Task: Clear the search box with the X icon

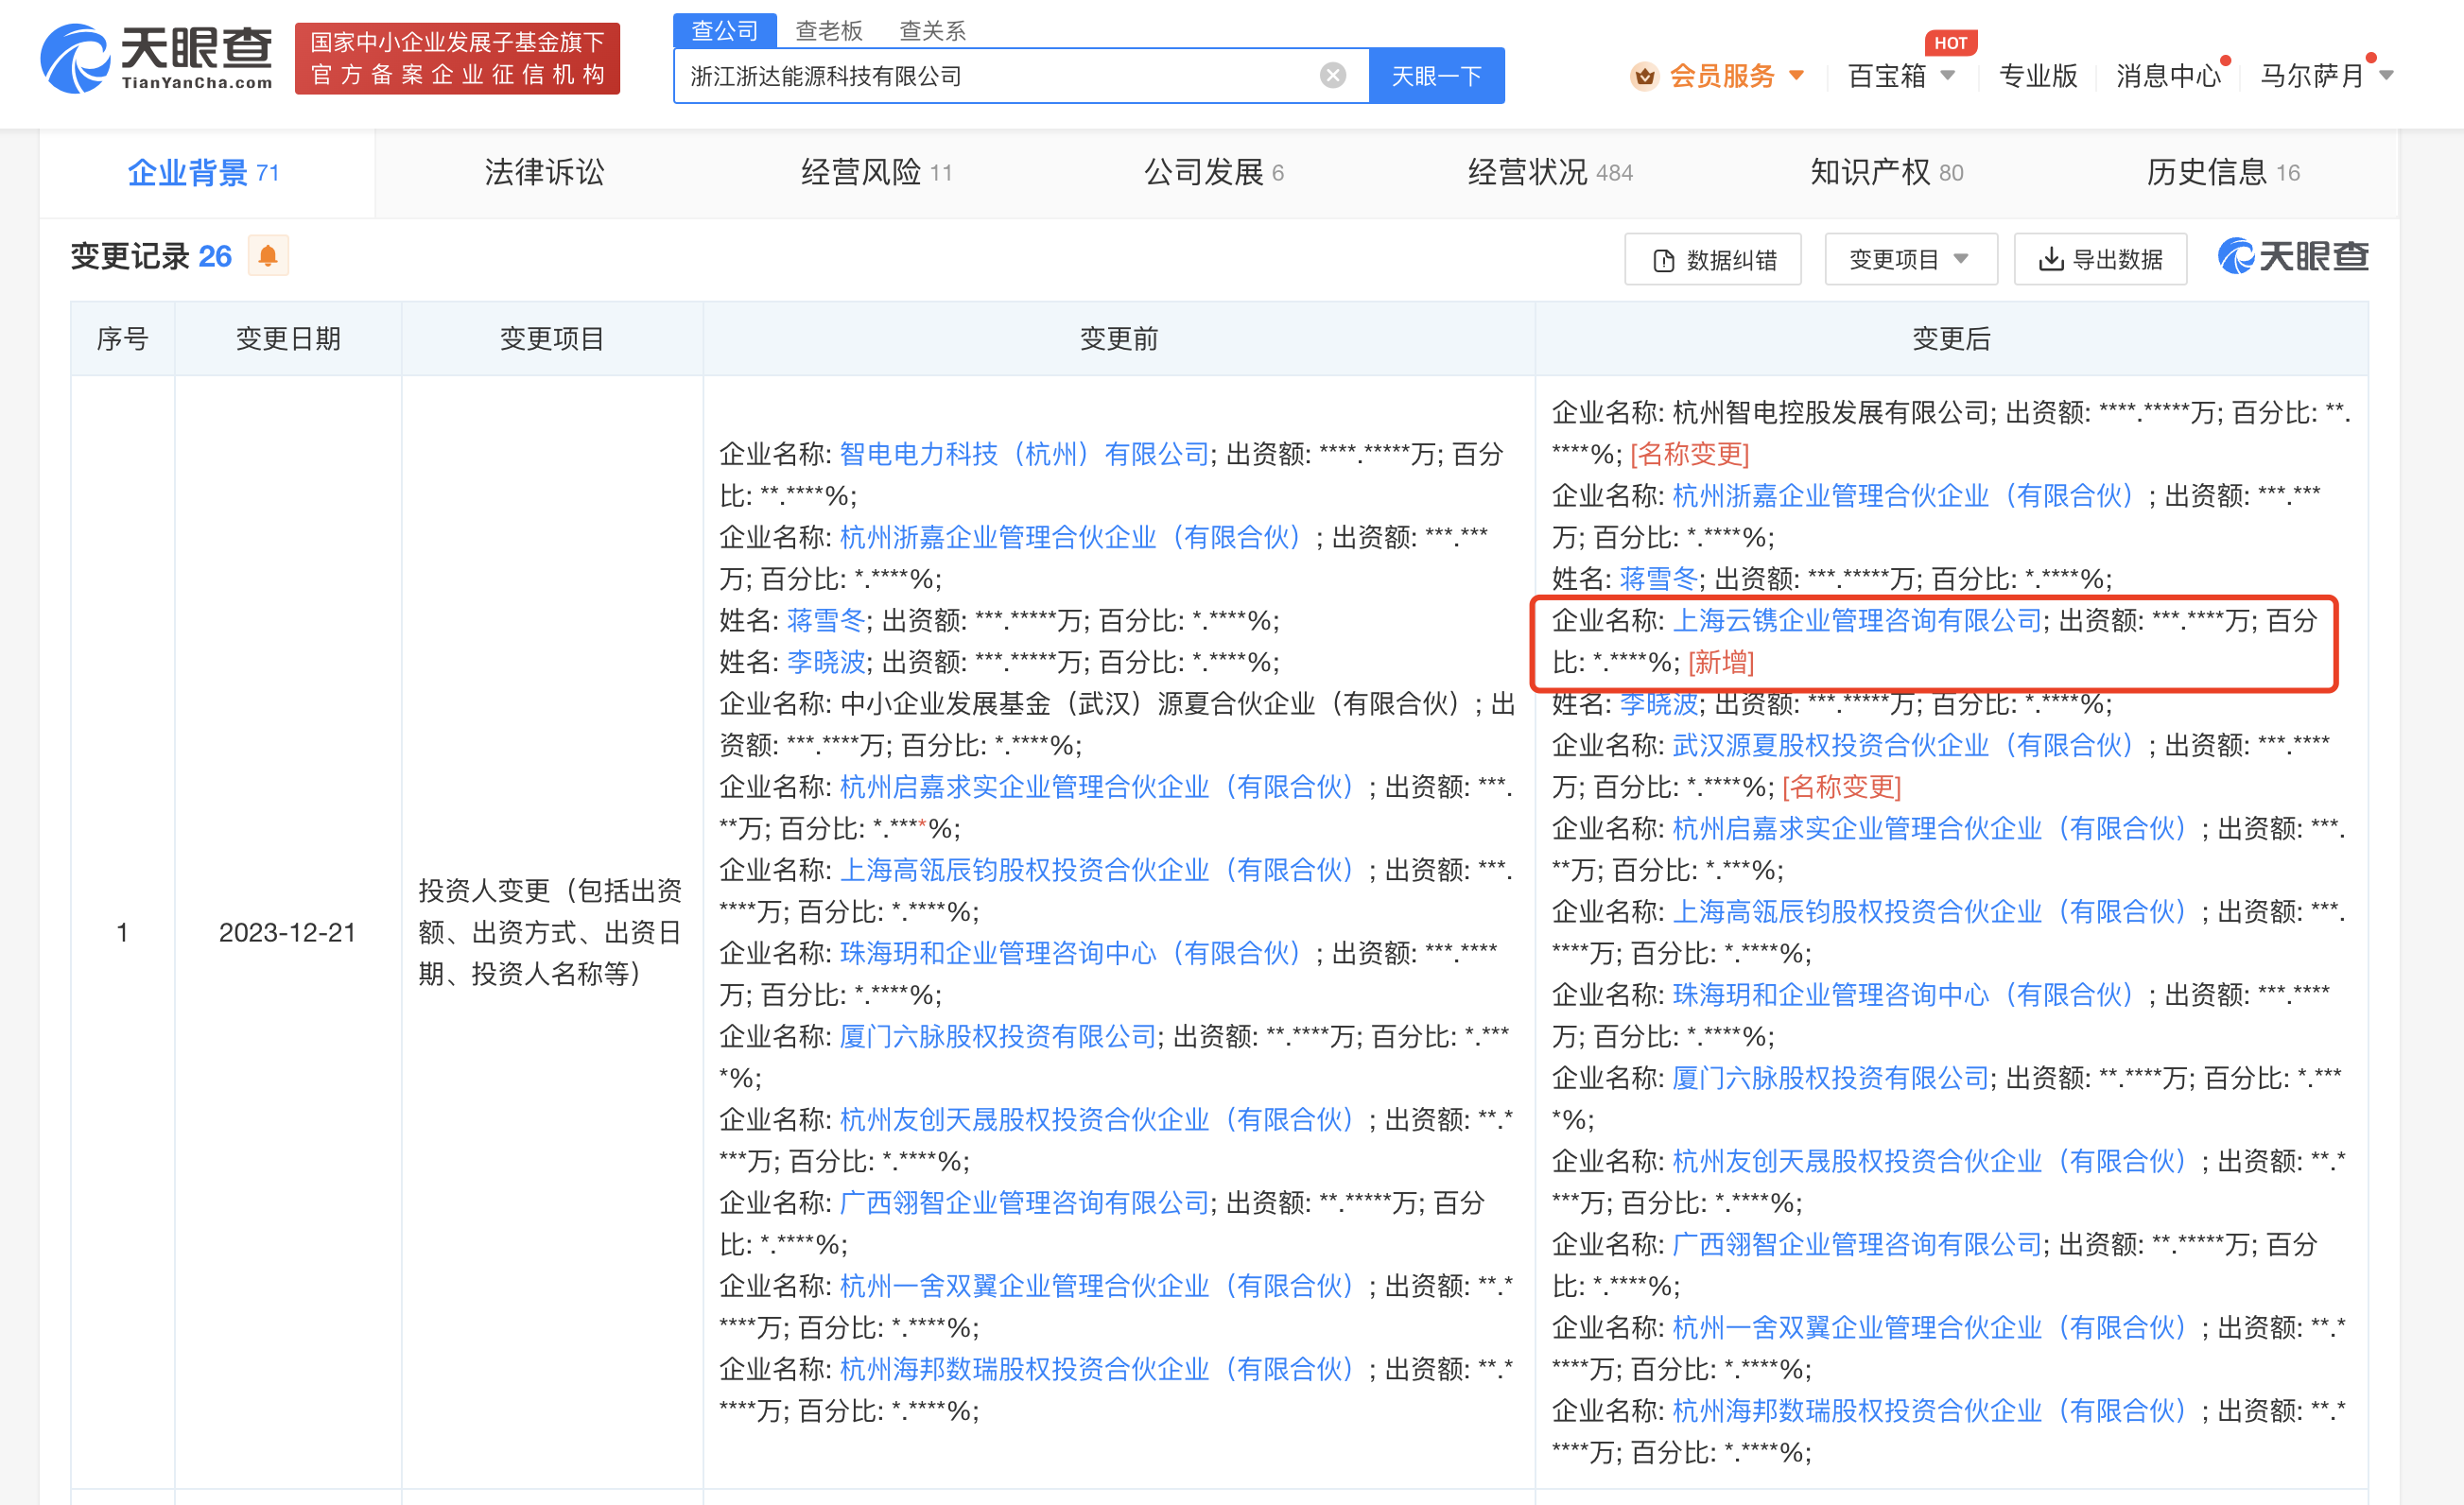Action: (x=1332, y=76)
